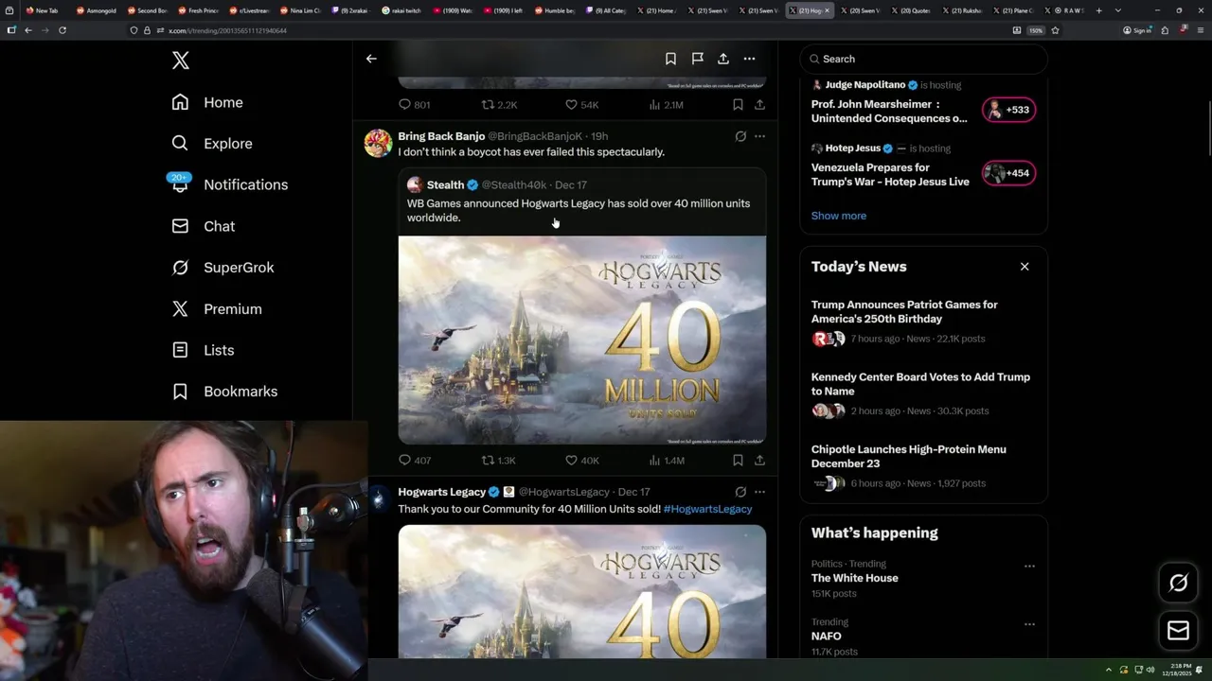
Task: Click Bring Back Banjo display name
Action: [x=441, y=136]
